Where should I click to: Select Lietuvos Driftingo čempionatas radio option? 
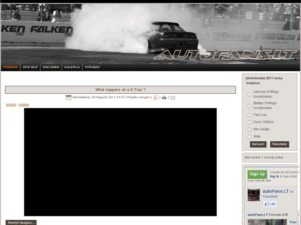tap(249, 94)
